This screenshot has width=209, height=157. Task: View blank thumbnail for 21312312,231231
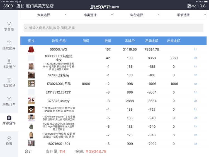point(31,92)
